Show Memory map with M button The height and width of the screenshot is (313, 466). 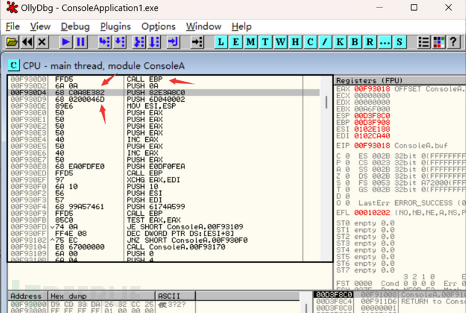click(251, 42)
